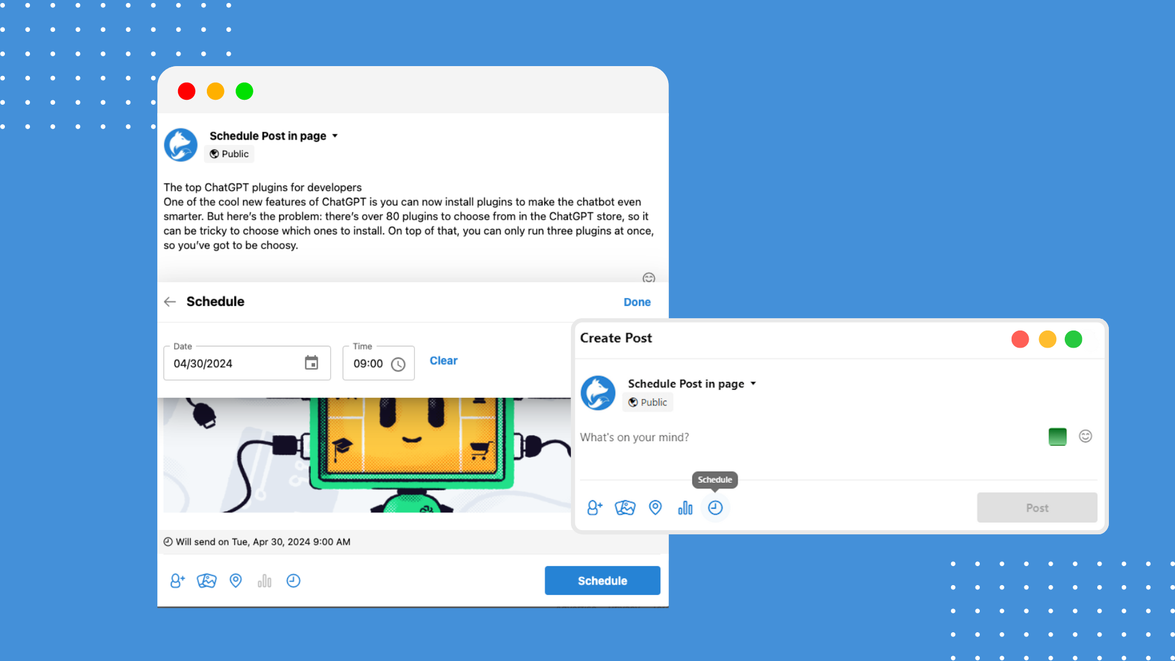Viewport: 1175px width, 661px height.
Task: Click back arrow next to Schedule heading
Action: (170, 302)
